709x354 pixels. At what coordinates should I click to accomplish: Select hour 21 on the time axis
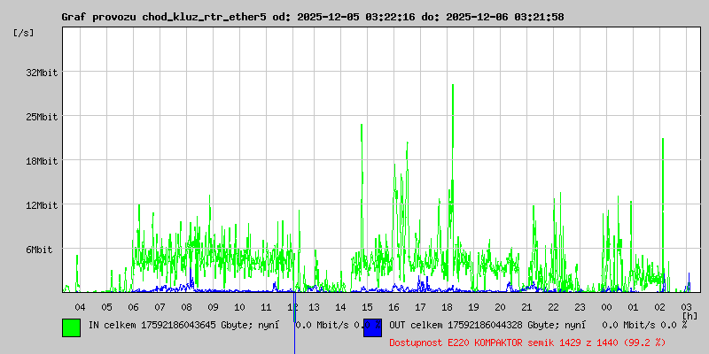(x=527, y=306)
